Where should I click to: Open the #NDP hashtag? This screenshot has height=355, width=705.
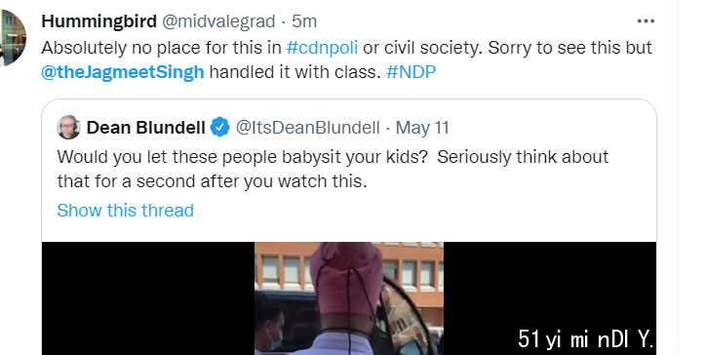pos(411,72)
